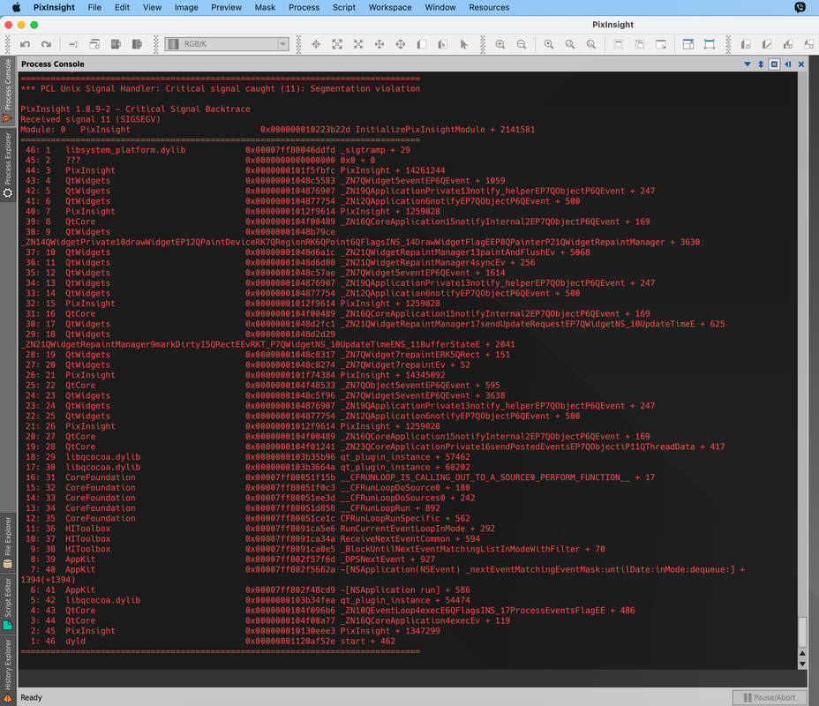The width and height of the screenshot is (819, 706).
Task: Click the console vertical scrollbar thumb
Action: [x=802, y=632]
